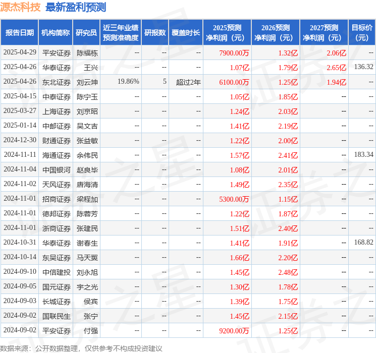Select 长城证券 institution cell
The height and width of the screenshot is (353, 376).
pyautogui.click(x=56, y=301)
